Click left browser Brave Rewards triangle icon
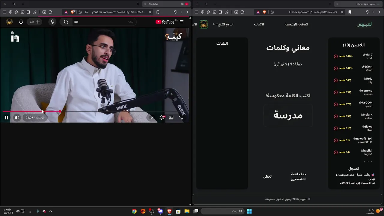Screen dimensions: 384x216 pos(66,12)
